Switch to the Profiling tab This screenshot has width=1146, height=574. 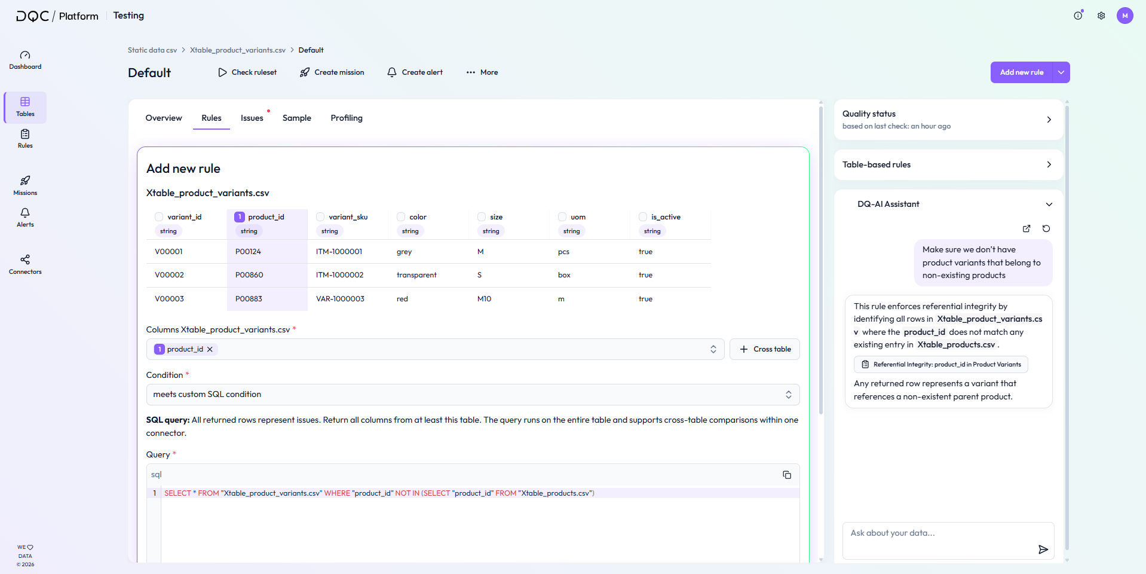[x=347, y=118]
